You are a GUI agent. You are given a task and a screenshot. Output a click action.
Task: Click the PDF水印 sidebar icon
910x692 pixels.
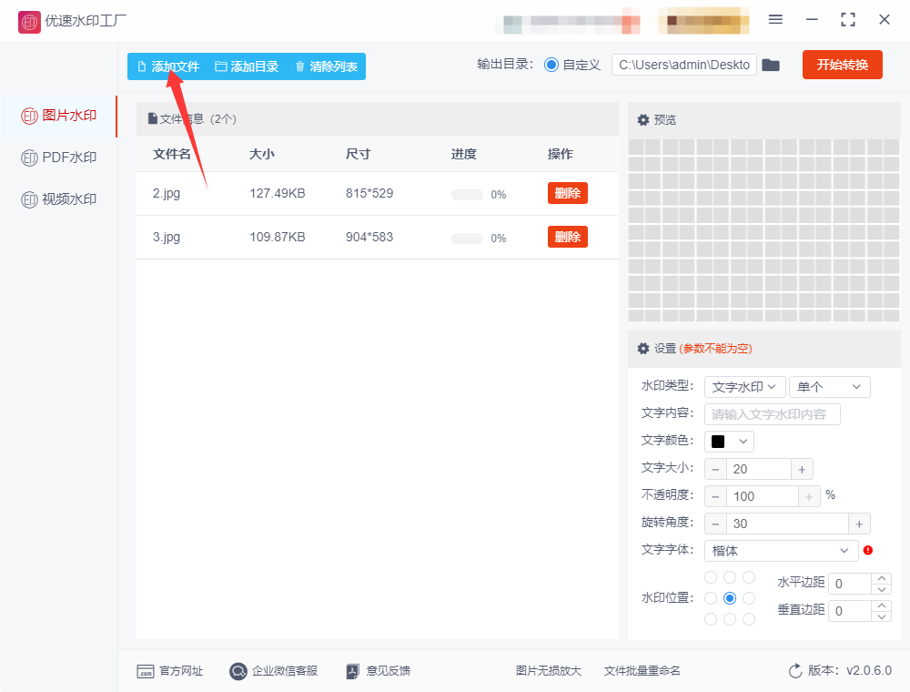29,158
